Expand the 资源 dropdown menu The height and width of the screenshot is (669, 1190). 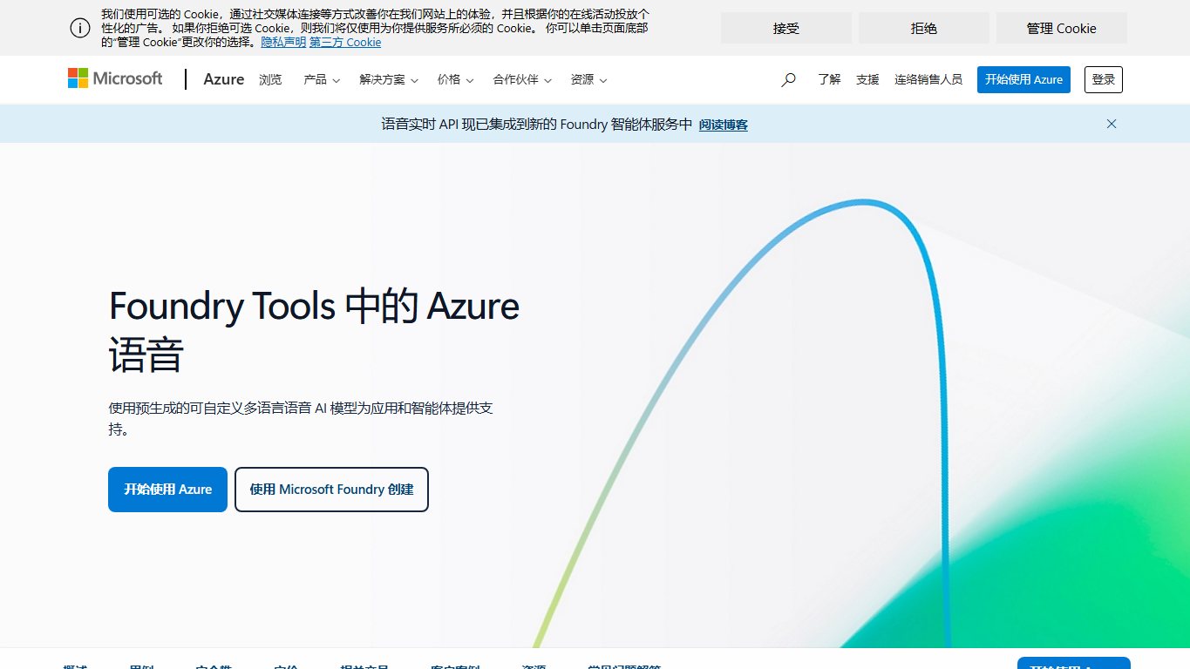coord(588,79)
